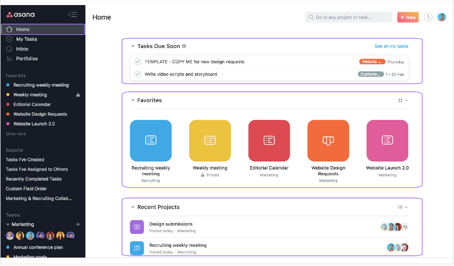Open the Recent Projects view options dropdown
Viewport: 454px width, 266px height.
[403, 207]
